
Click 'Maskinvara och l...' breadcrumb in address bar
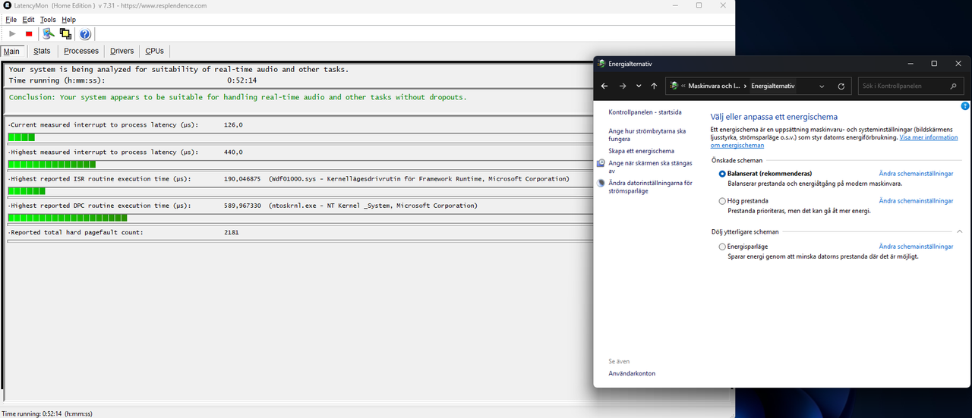(715, 86)
